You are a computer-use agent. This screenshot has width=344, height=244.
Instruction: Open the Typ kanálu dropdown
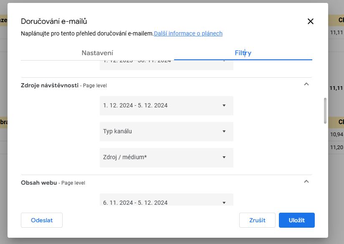166,131
